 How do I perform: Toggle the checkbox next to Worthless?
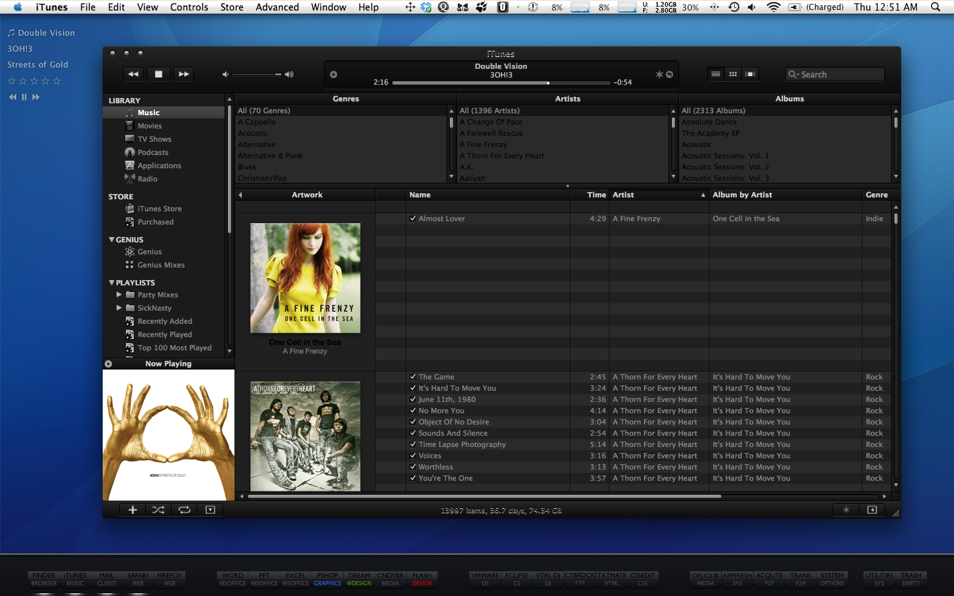click(413, 467)
